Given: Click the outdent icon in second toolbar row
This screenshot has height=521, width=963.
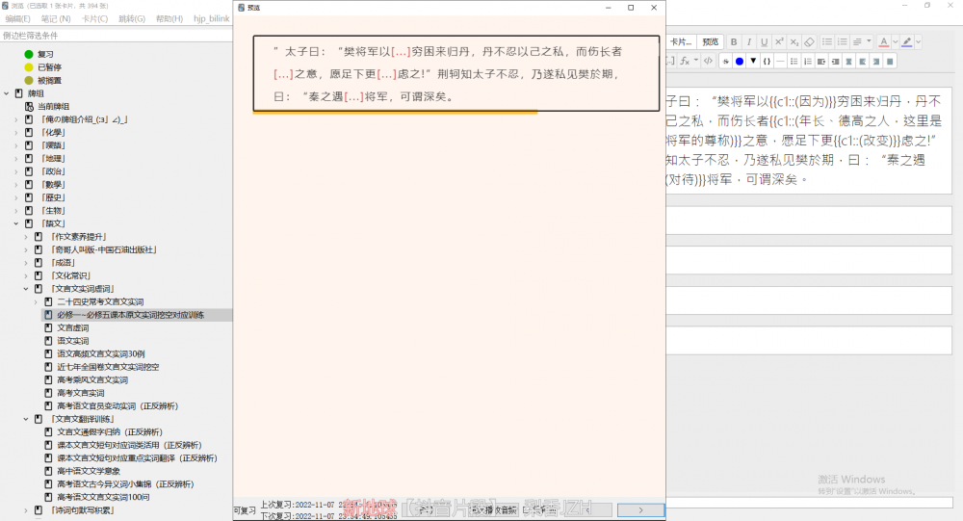Looking at the screenshot, I should click(x=821, y=61).
